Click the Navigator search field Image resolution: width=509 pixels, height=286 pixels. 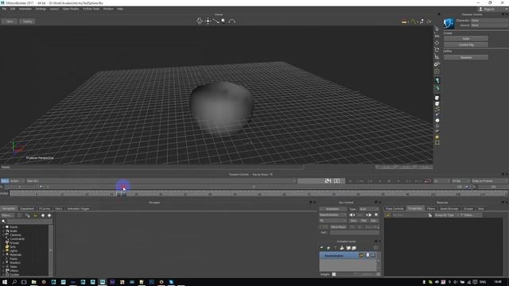pyautogui.click(x=29, y=221)
